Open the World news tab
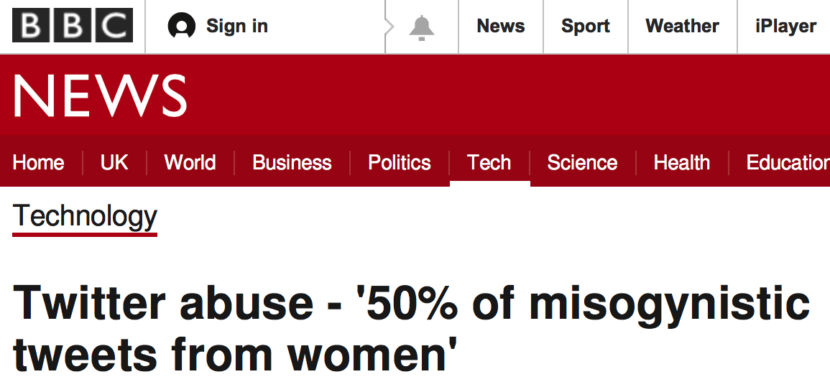Viewport: 830px width, 387px height. point(190,163)
